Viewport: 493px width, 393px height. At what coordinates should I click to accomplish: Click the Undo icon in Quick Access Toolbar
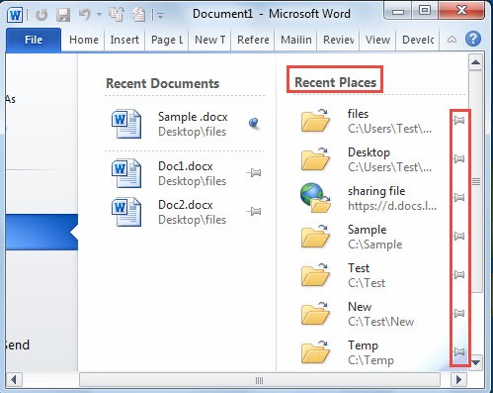[85, 15]
